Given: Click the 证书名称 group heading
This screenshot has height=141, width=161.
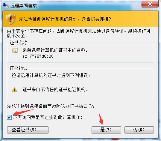Looking at the screenshot, I should (x=19, y=43).
